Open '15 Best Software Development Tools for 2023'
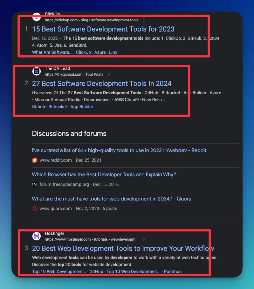The image size is (254, 289). [x=103, y=29]
